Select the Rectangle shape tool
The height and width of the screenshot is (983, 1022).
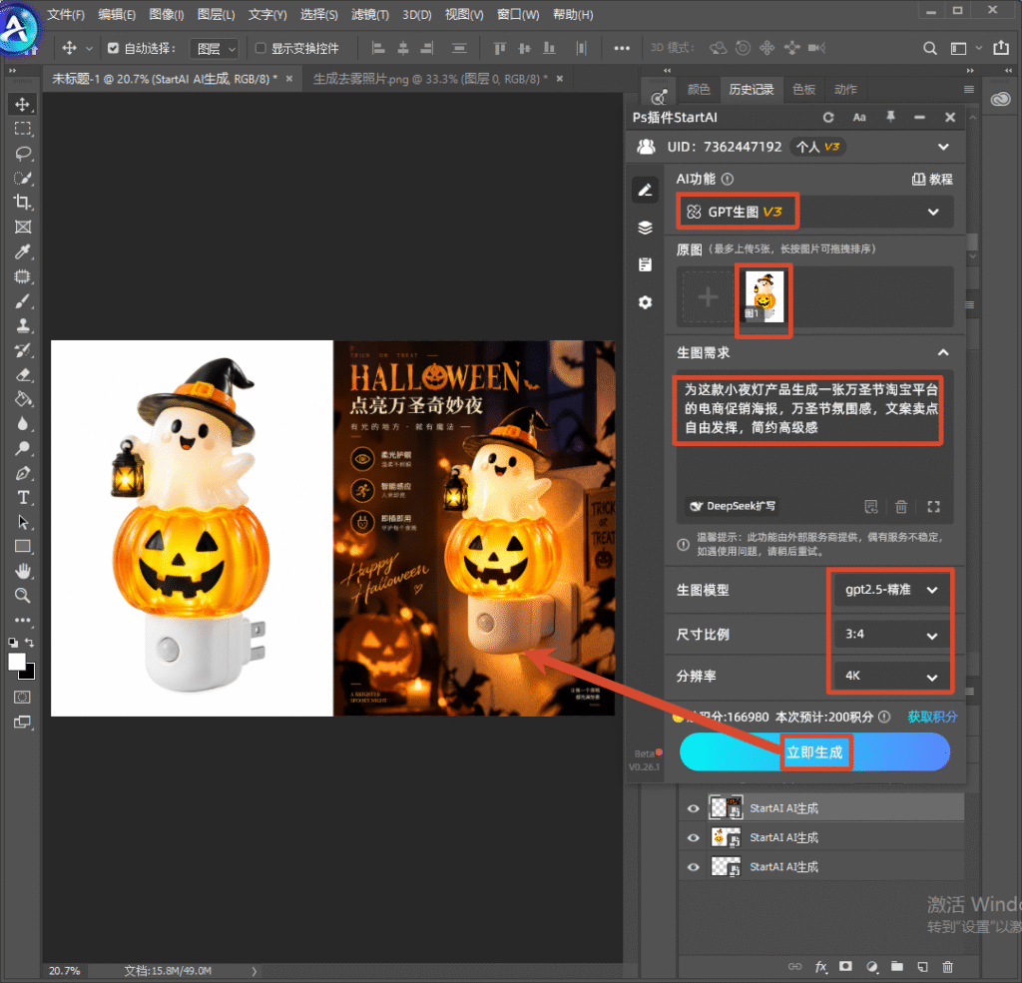pos(23,546)
